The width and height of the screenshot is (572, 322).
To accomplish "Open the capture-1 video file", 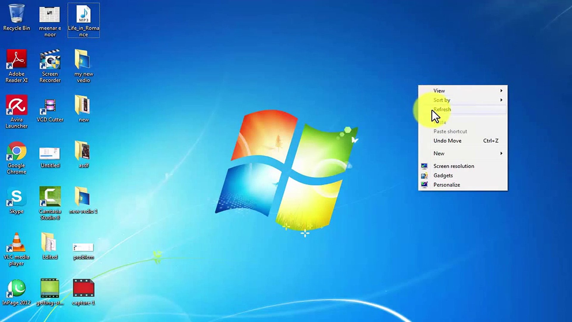I will pyautogui.click(x=83, y=288).
